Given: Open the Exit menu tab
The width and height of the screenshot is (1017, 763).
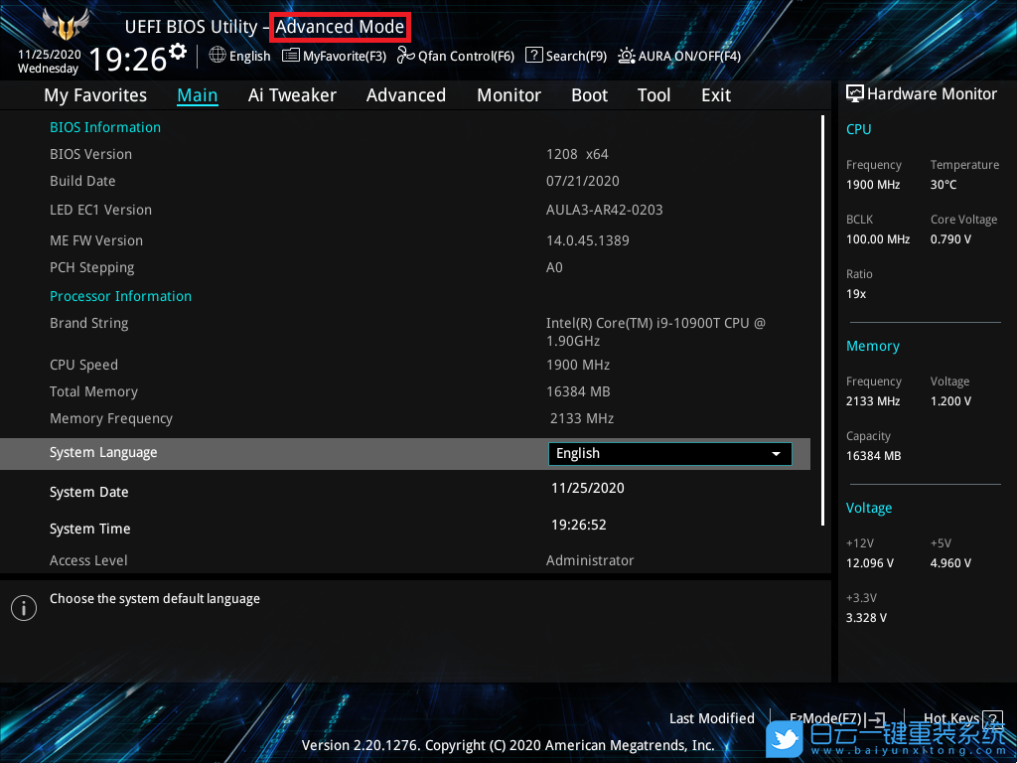Looking at the screenshot, I should pyautogui.click(x=715, y=95).
